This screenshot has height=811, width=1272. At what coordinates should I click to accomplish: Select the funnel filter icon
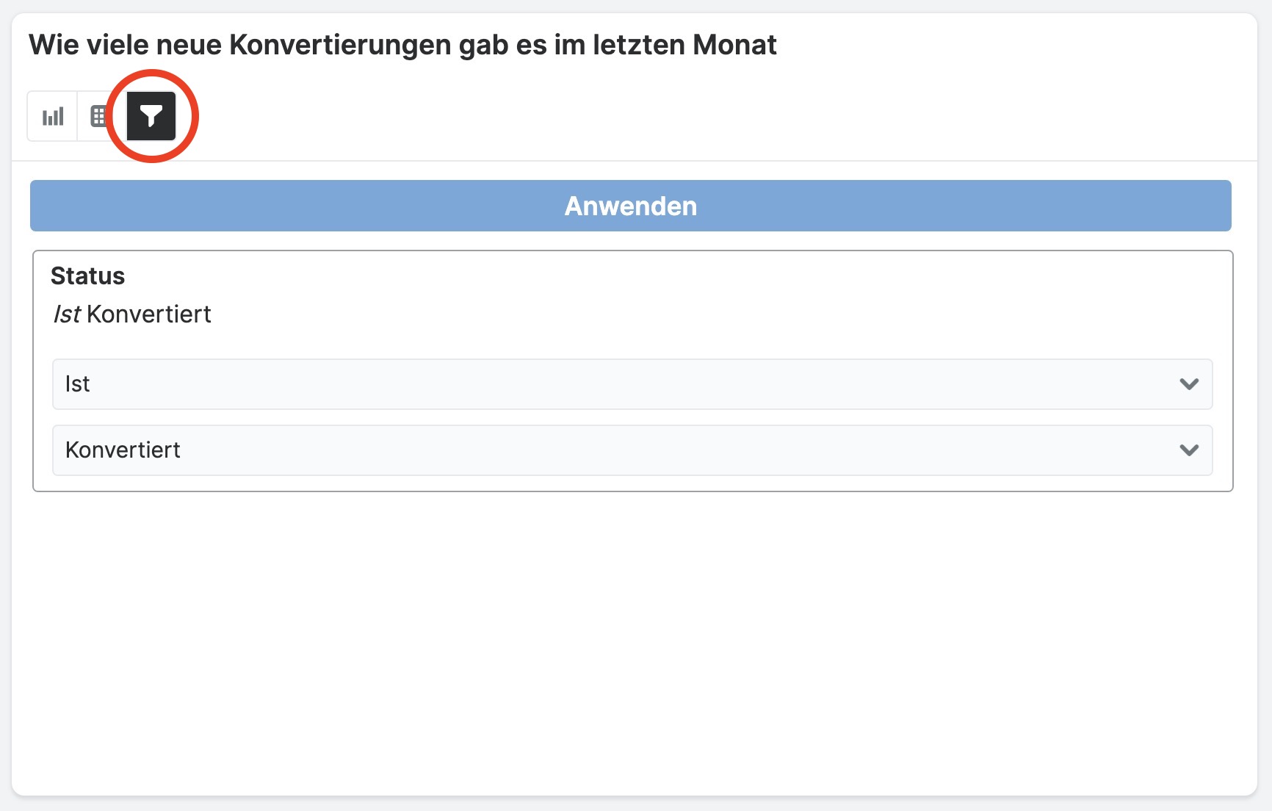pos(151,116)
